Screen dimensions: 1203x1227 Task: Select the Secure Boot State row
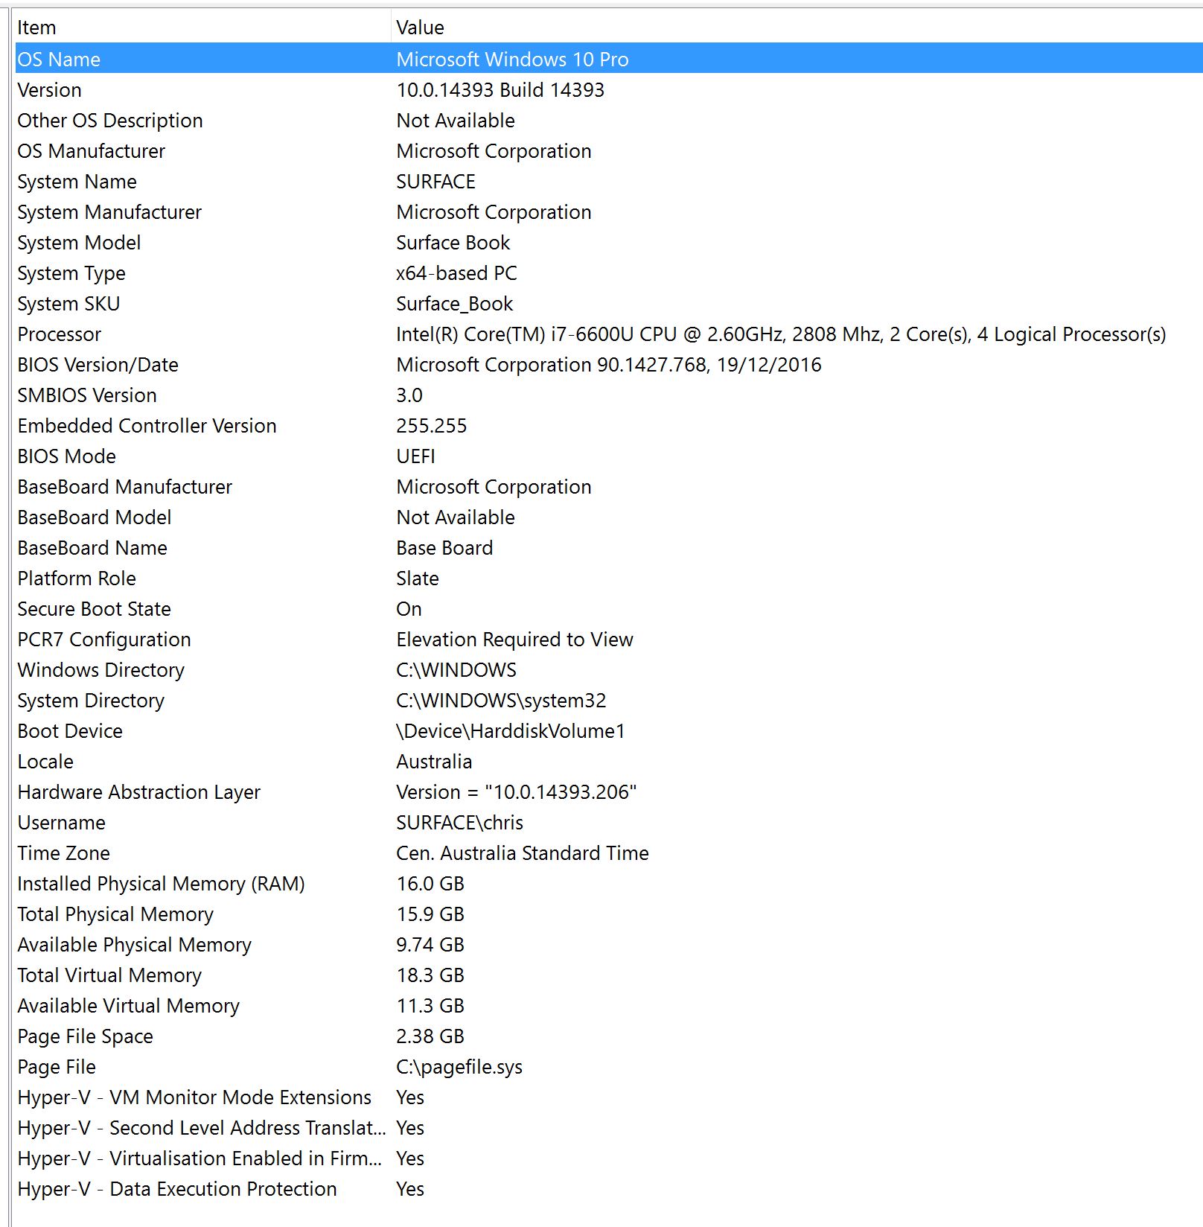point(609,609)
